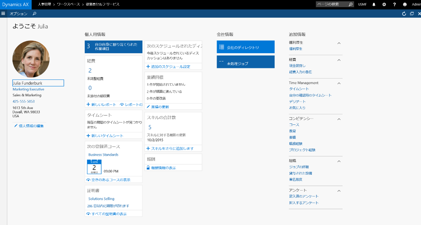
Task: Open the settings gear icon
Action: [x=384, y=5]
